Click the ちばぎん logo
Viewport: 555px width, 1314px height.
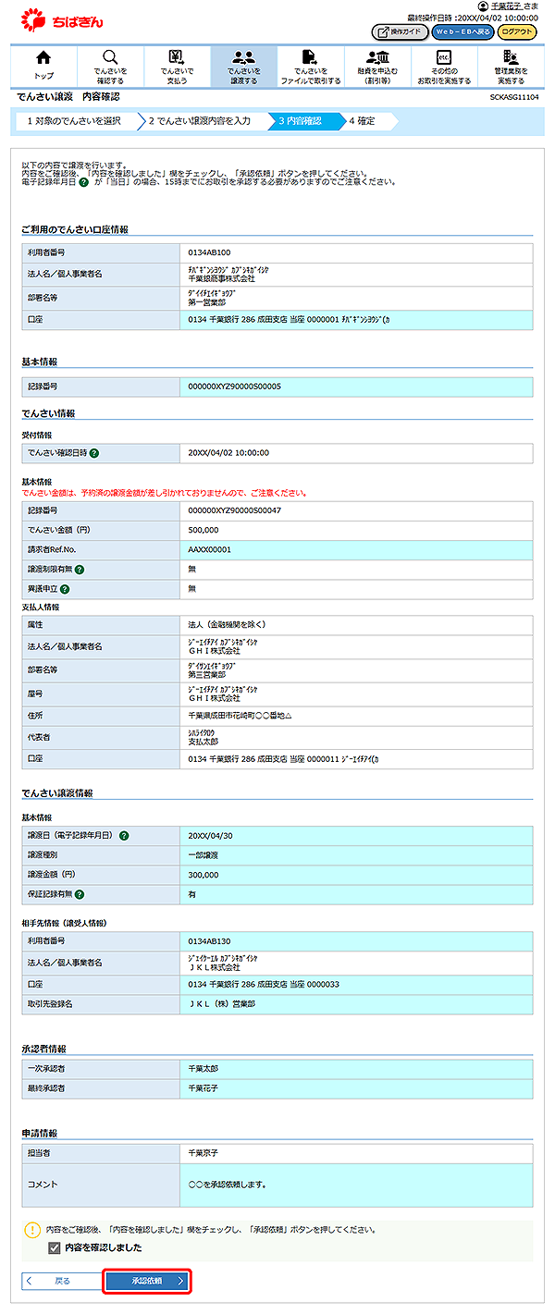click(63, 19)
